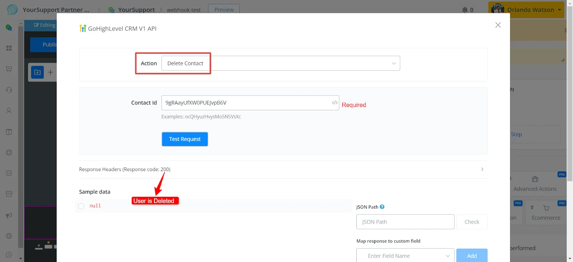Open the Enter Field Name dropdown
This screenshot has height=262, width=573.
(x=405, y=256)
